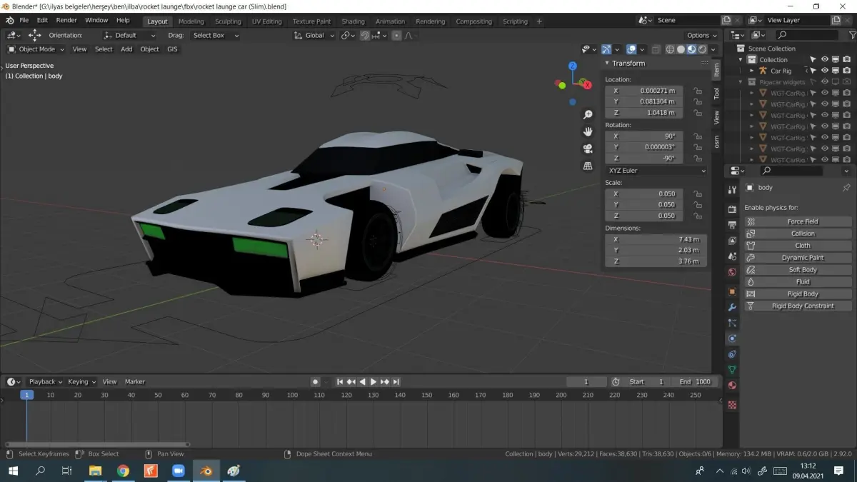Open the Object Constraints properties tab

pos(732,354)
